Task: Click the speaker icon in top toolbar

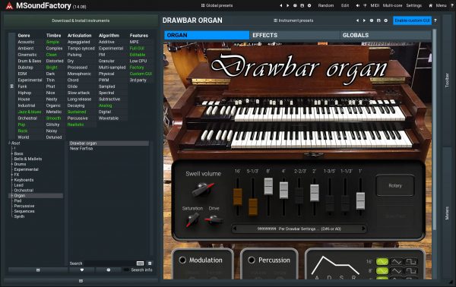Action: [x=358, y=5]
